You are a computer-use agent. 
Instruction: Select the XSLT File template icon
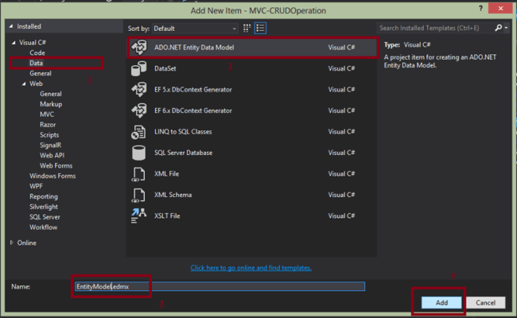(x=138, y=215)
